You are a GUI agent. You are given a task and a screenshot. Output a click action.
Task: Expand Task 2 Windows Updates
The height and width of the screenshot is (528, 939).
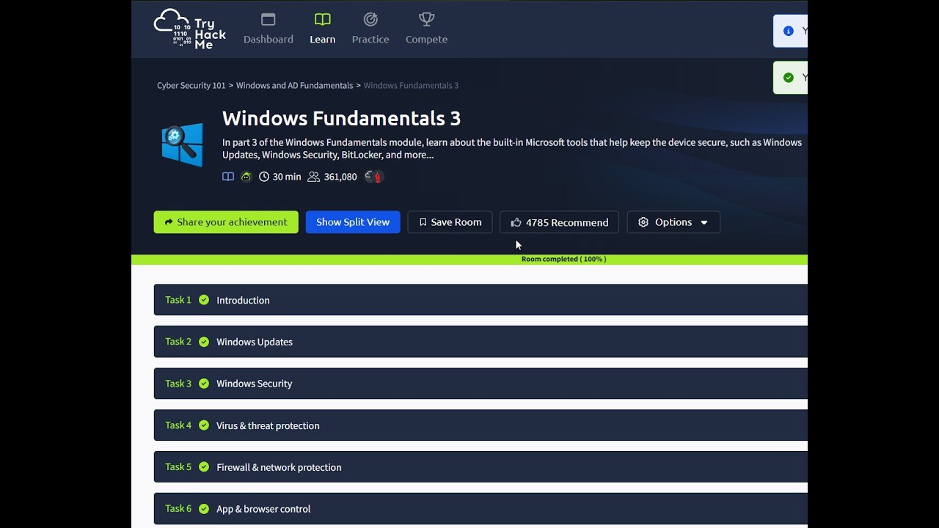coord(481,342)
